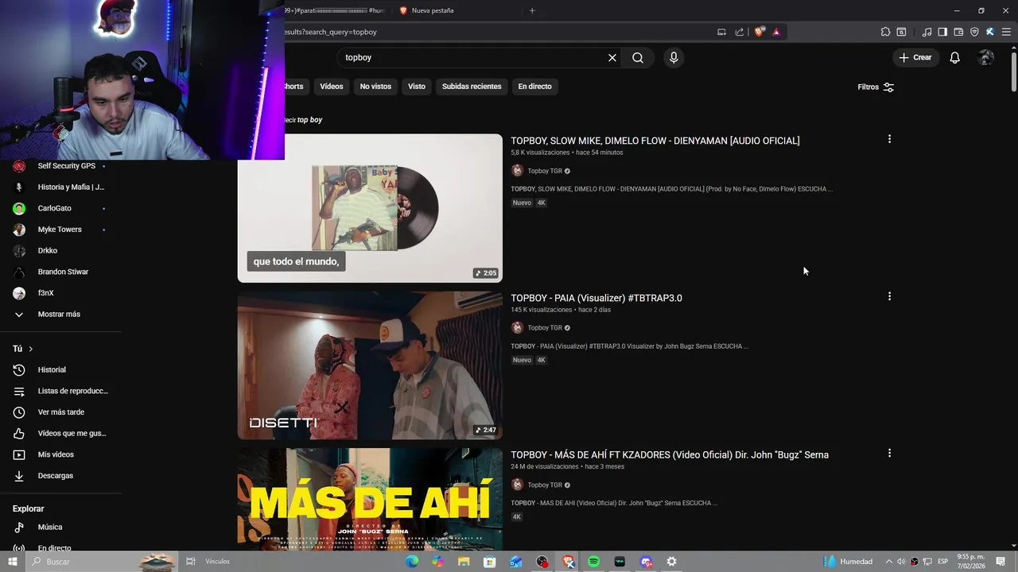Open the PAIA Visualizer thumbnail
This screenshot has width=1018, height=572.
pos(370,365)
